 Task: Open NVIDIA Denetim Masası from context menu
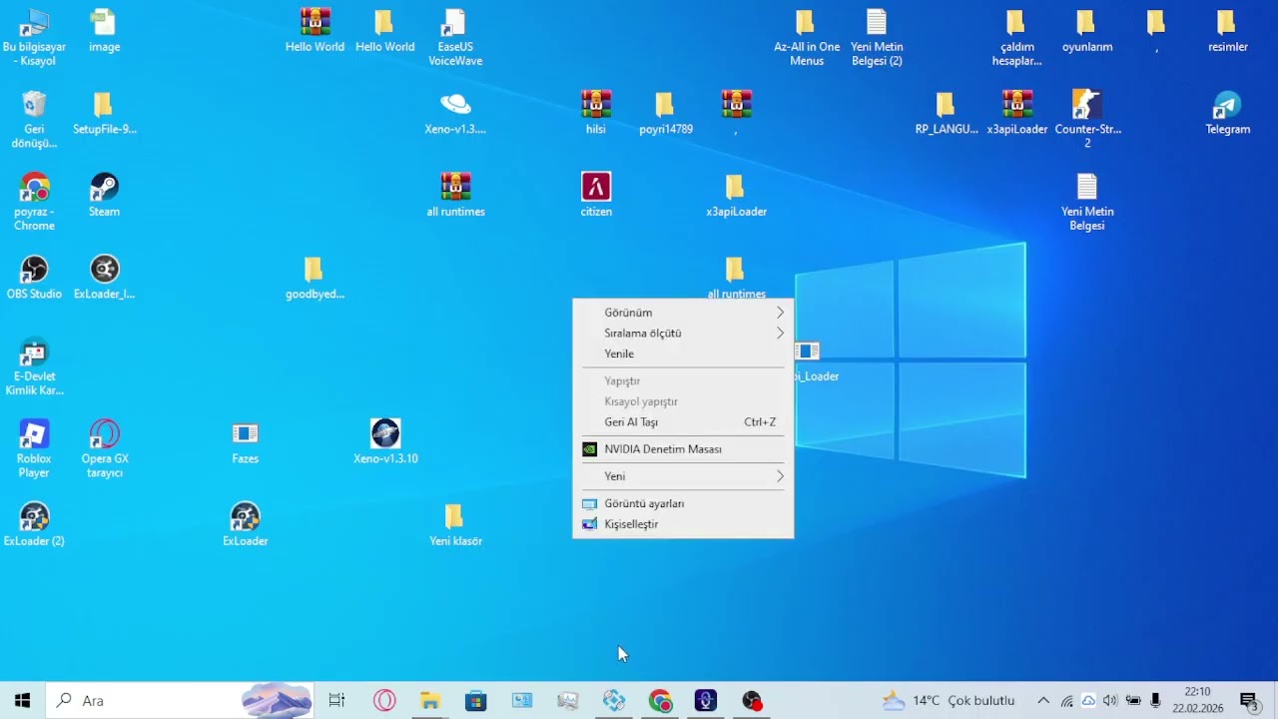point(683,449)
